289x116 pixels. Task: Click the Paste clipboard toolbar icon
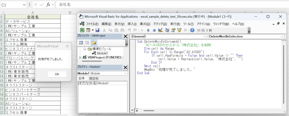tap(116, 30)
